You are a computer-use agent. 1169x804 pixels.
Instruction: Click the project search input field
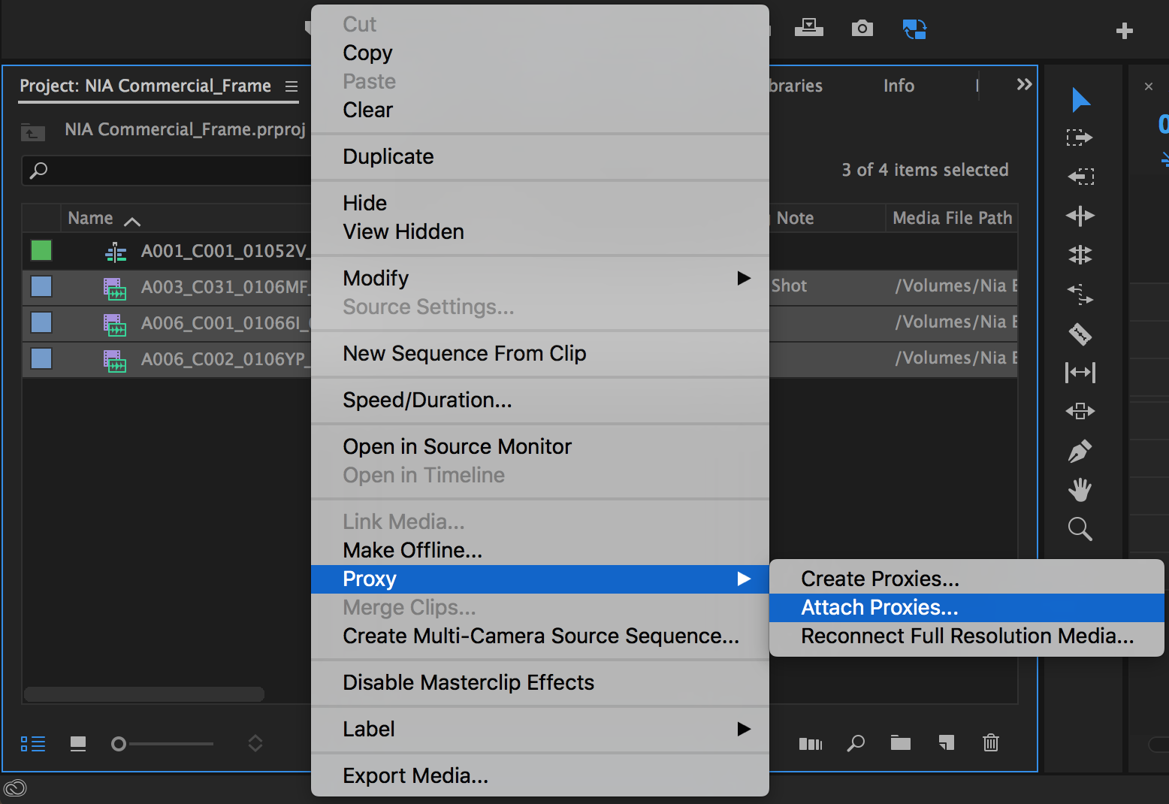point(167,171)
